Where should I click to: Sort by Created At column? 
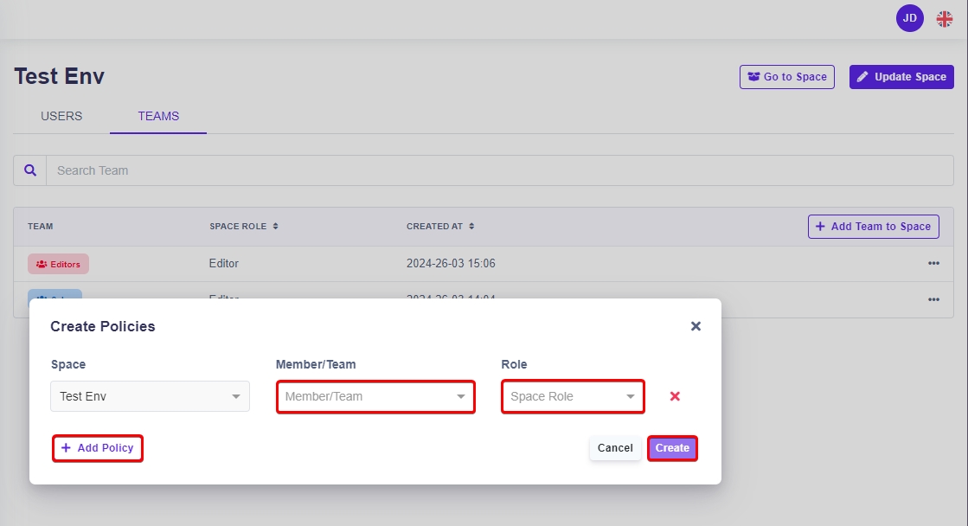point(440,227)
